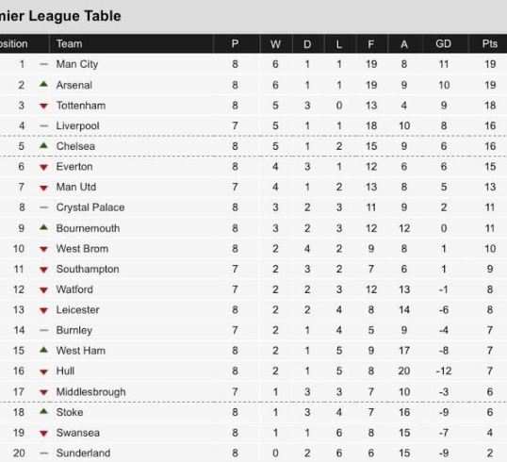
Task: Click the no-change dash beside Sunderland
Action: tap(43, 454)
